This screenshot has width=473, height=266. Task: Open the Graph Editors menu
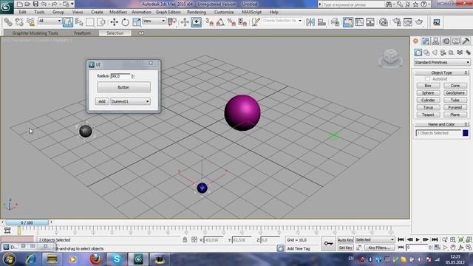pos(168,12)
